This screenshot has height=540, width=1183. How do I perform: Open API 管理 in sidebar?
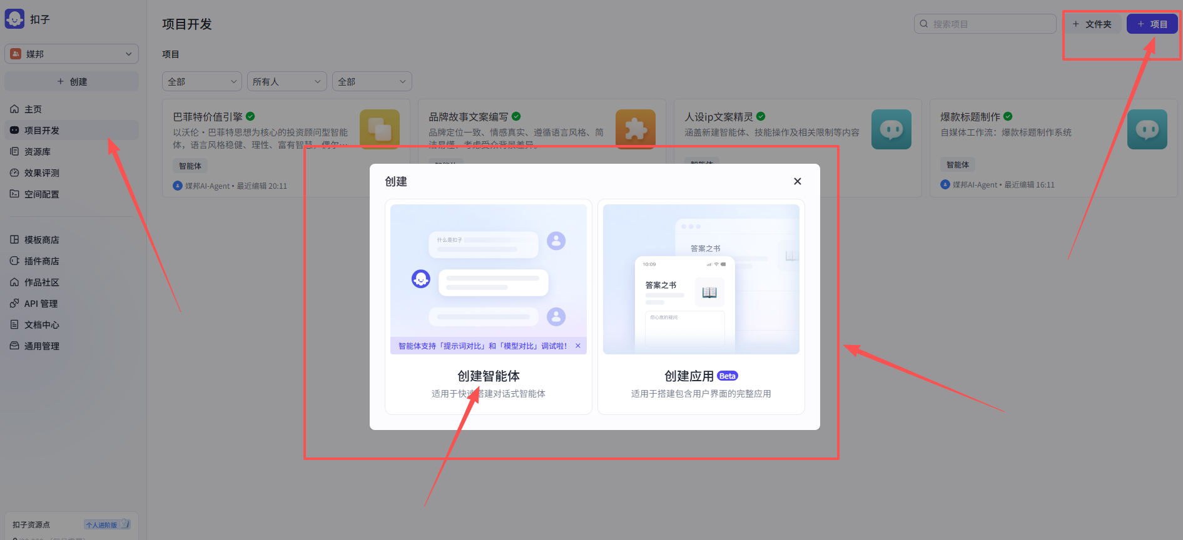[71, 303]
